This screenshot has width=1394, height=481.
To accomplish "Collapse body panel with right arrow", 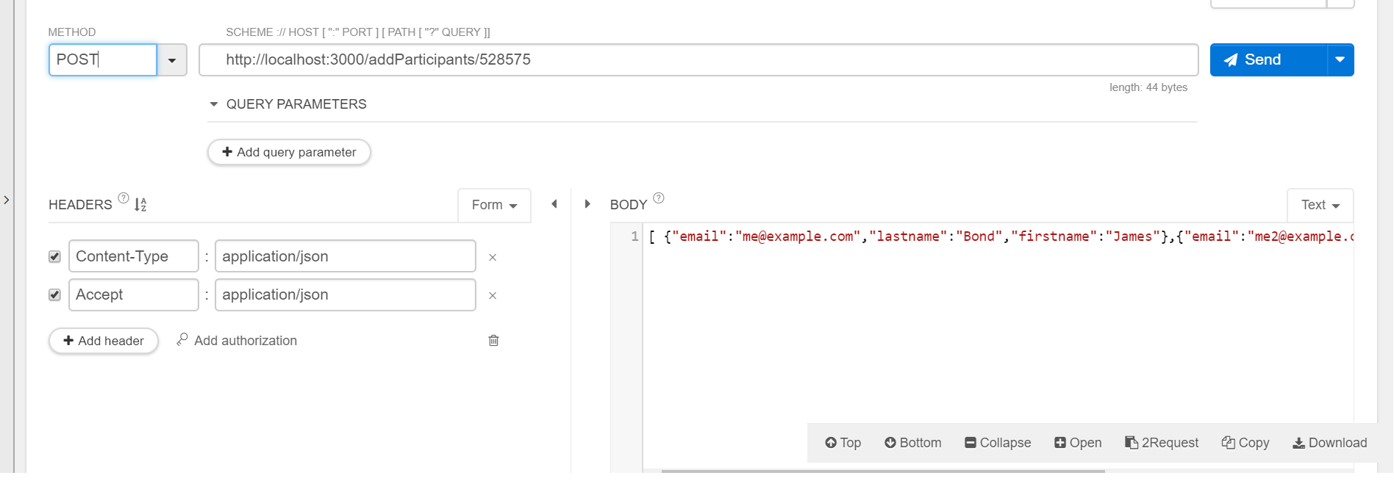I will (587, 204).
